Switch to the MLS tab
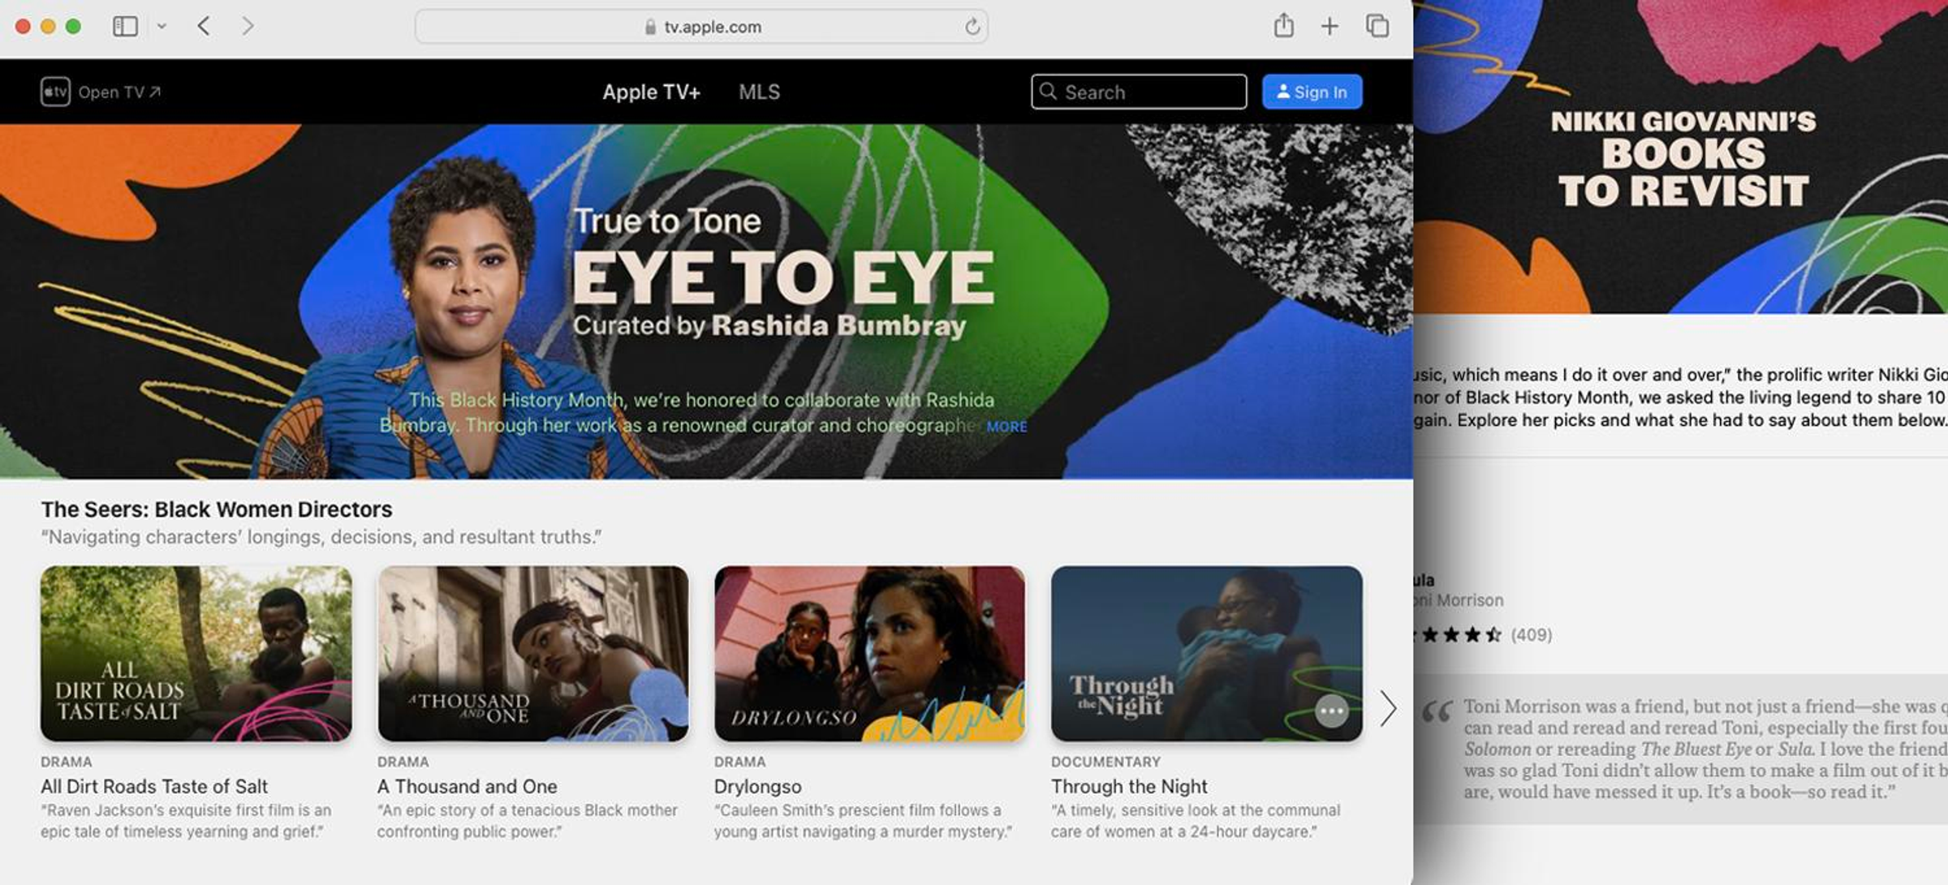This screenshot has height=885, width=1948. tap(759, 92)
